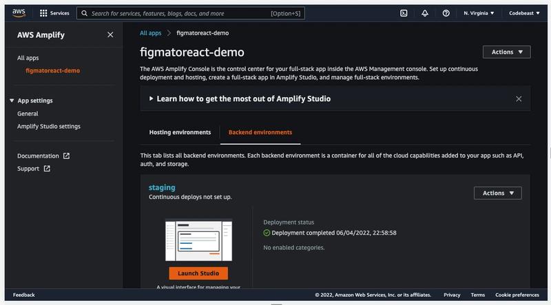Screen dimensions: 551x305
Task: Click the green deployment completed check icon
Action: point(267,233)
